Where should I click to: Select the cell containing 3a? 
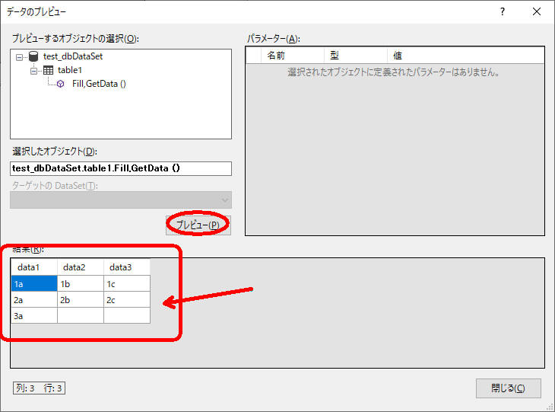tap(33, 315)
